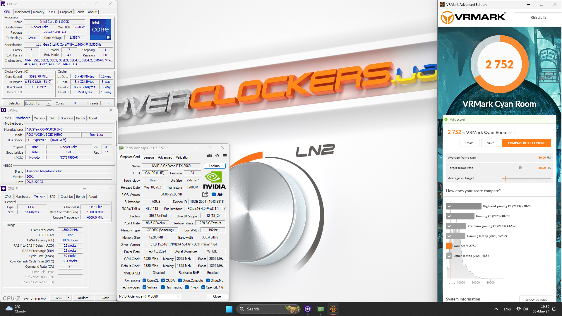Viewport: 562px width, 316px height.
Task: Click the orange Your score marker
Action: coord(449,246)
